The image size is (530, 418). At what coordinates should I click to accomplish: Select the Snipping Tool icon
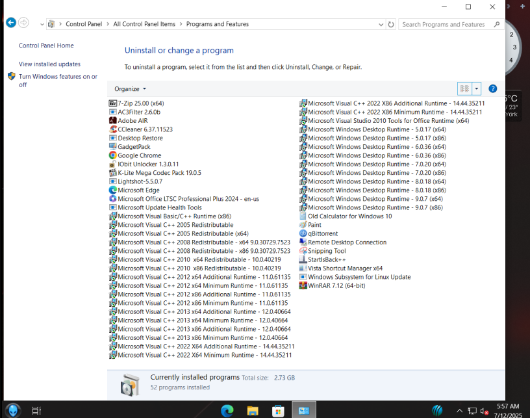pos(303,250)
